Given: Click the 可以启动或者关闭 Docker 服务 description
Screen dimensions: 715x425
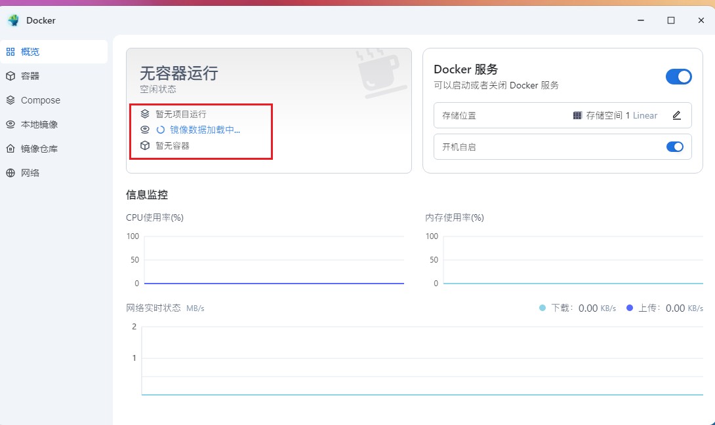Looking at the screenshot, I should (496, 86).
